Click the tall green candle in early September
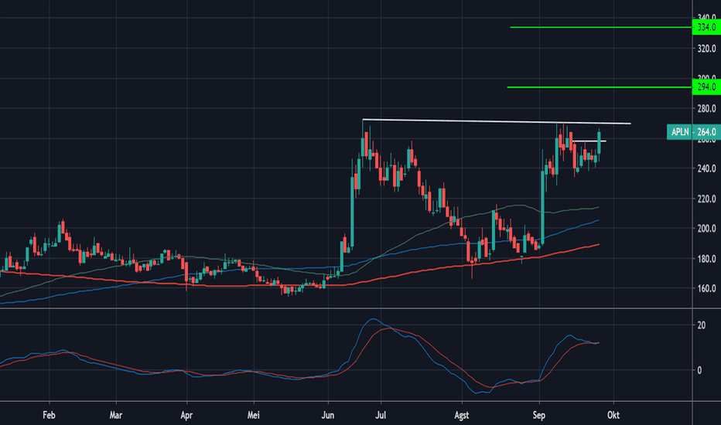721x425 pixels. (542, 208)
